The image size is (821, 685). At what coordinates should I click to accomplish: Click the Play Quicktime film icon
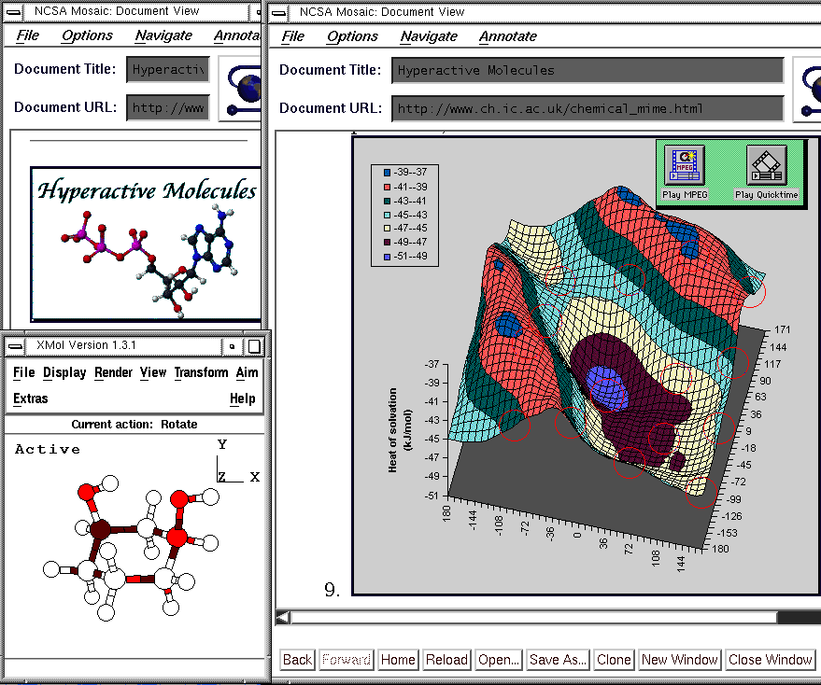pos(766,165)
